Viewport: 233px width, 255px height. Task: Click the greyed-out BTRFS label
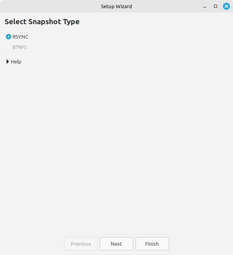(20, 47)
